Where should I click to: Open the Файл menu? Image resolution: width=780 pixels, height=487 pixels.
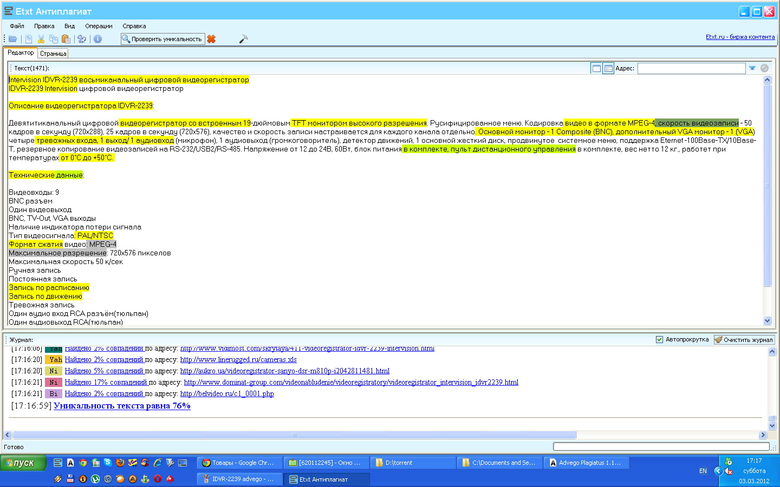click(17, 26)
